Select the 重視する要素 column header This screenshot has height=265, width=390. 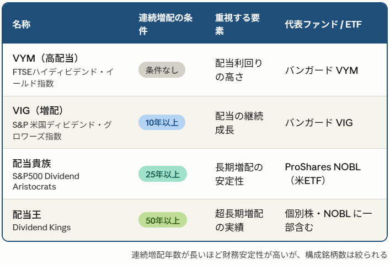coord(237,24)
